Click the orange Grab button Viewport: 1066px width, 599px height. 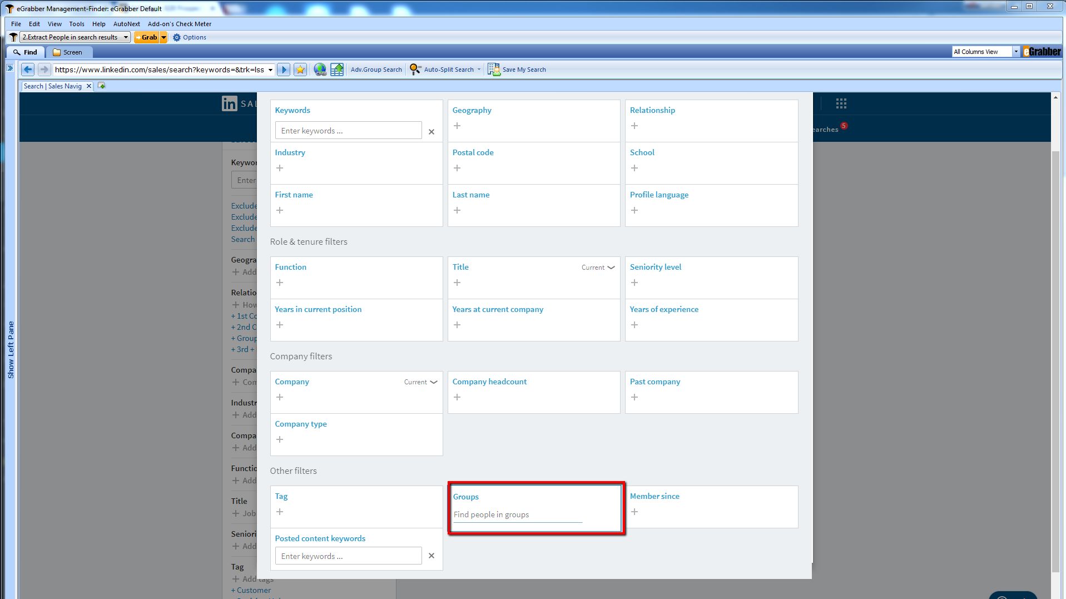[x=147, y=37]
